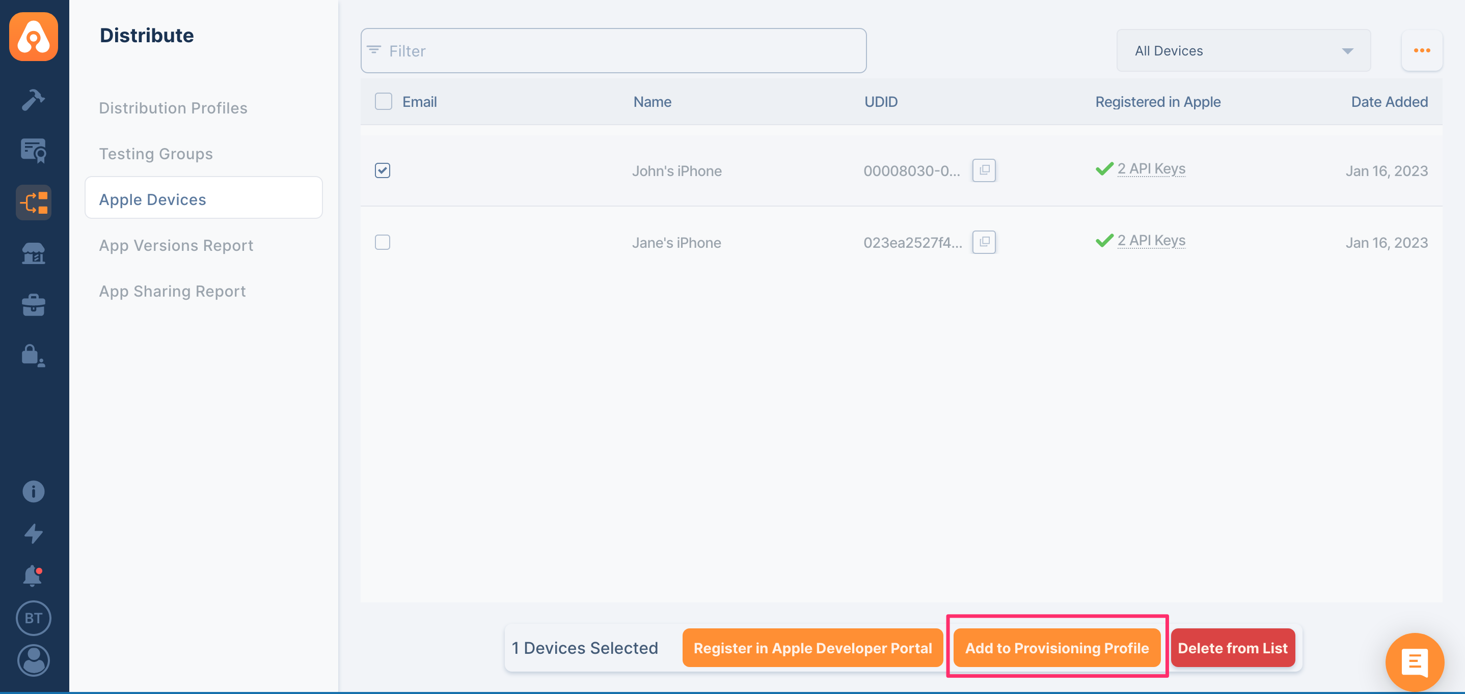Open Distribution Profiles menu item

(x=173, y=108)
